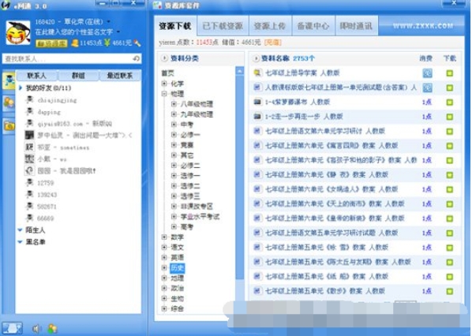The height and width of the screenshot is (336, 476).
Task: Click the category tree vertical scrollbar thumb
Action: (239, 177)
